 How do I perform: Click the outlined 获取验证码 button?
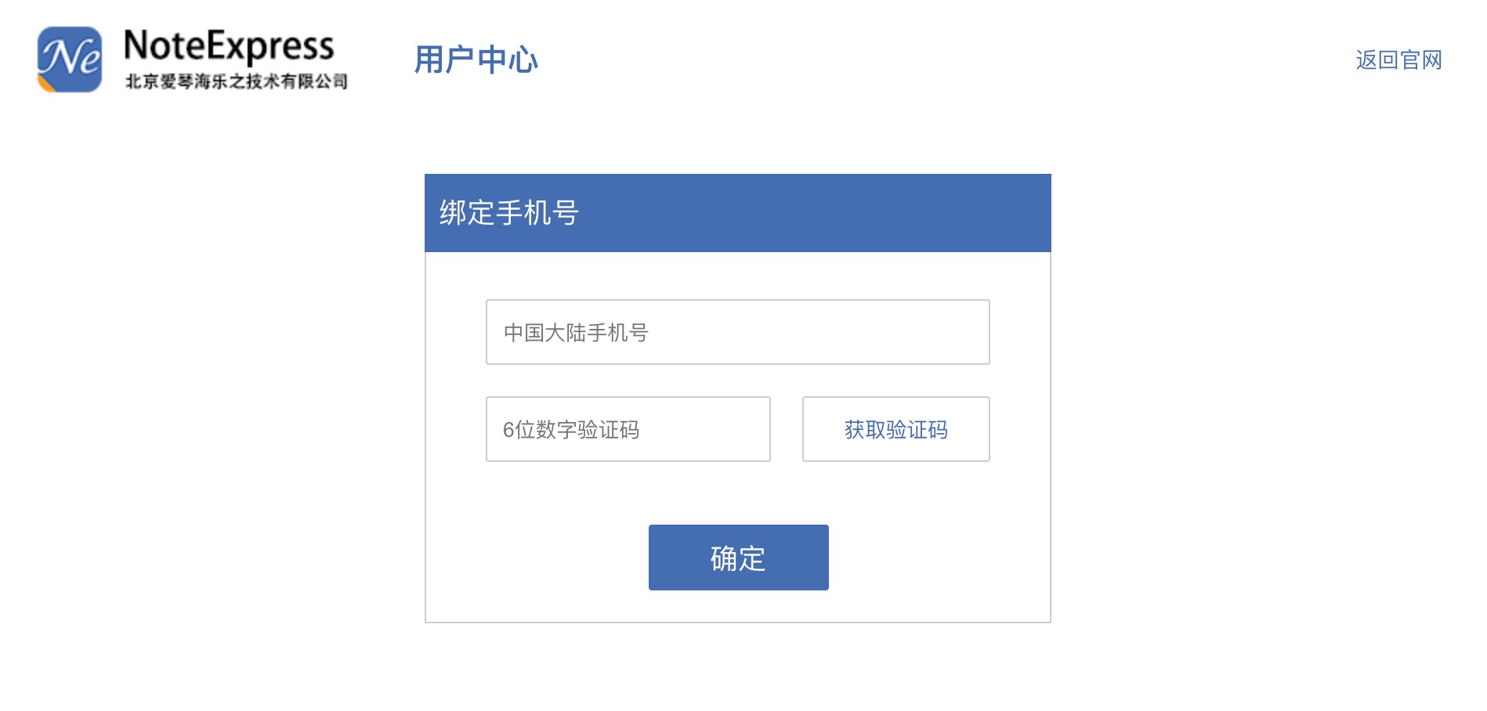tap(895, 429)
